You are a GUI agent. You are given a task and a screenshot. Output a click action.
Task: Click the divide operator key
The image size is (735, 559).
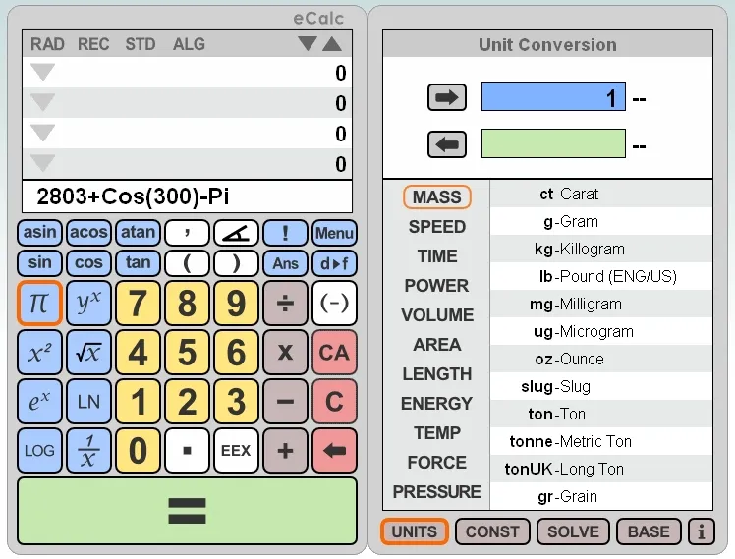click(x=285, y=304)
